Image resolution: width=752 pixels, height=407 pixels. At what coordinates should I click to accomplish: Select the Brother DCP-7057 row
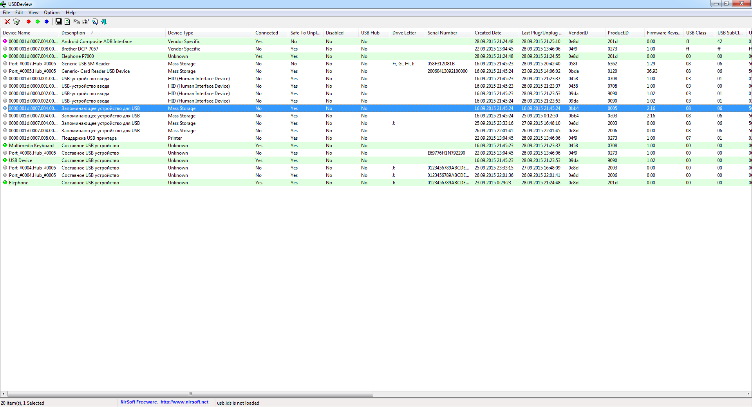[x=80, y=49]
